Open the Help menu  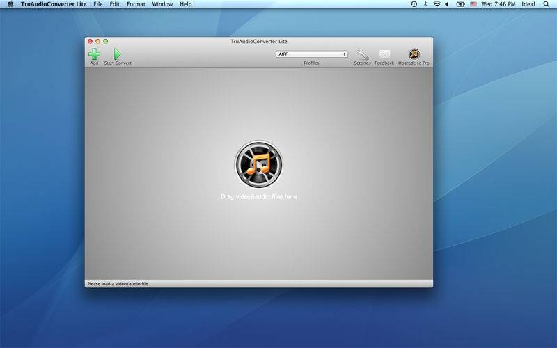point(185,4)
